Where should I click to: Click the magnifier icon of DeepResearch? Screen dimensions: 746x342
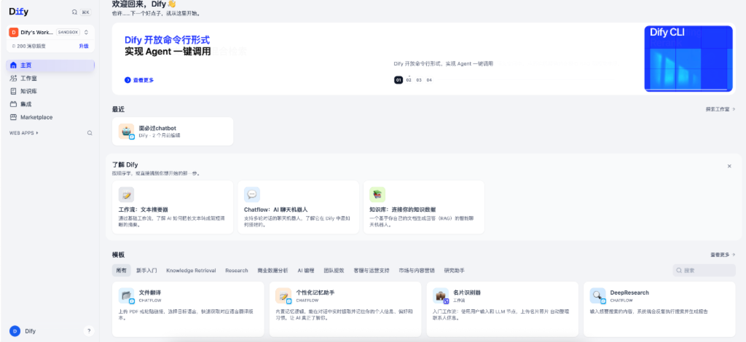click(x=597, y=295)
